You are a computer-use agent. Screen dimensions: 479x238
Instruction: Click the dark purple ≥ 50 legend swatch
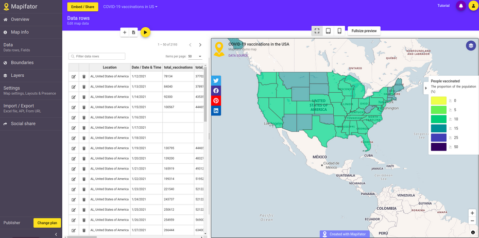pyautogui.click(x=439, y=147)
